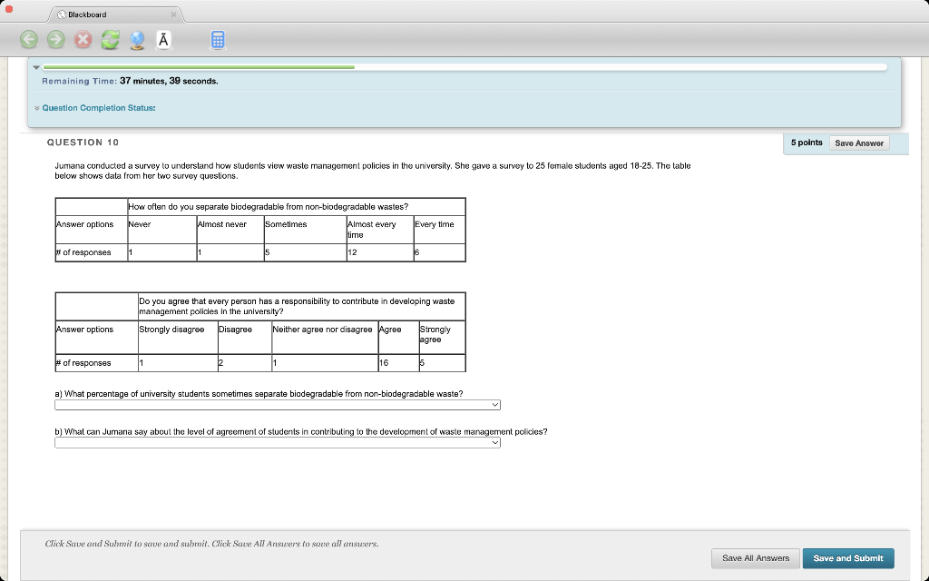929x581 pixels.
Task: Expand Question Completion Status
Action: pos(98,108)
